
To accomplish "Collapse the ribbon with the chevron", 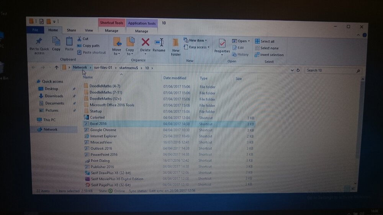I will [x=358, y=35].
